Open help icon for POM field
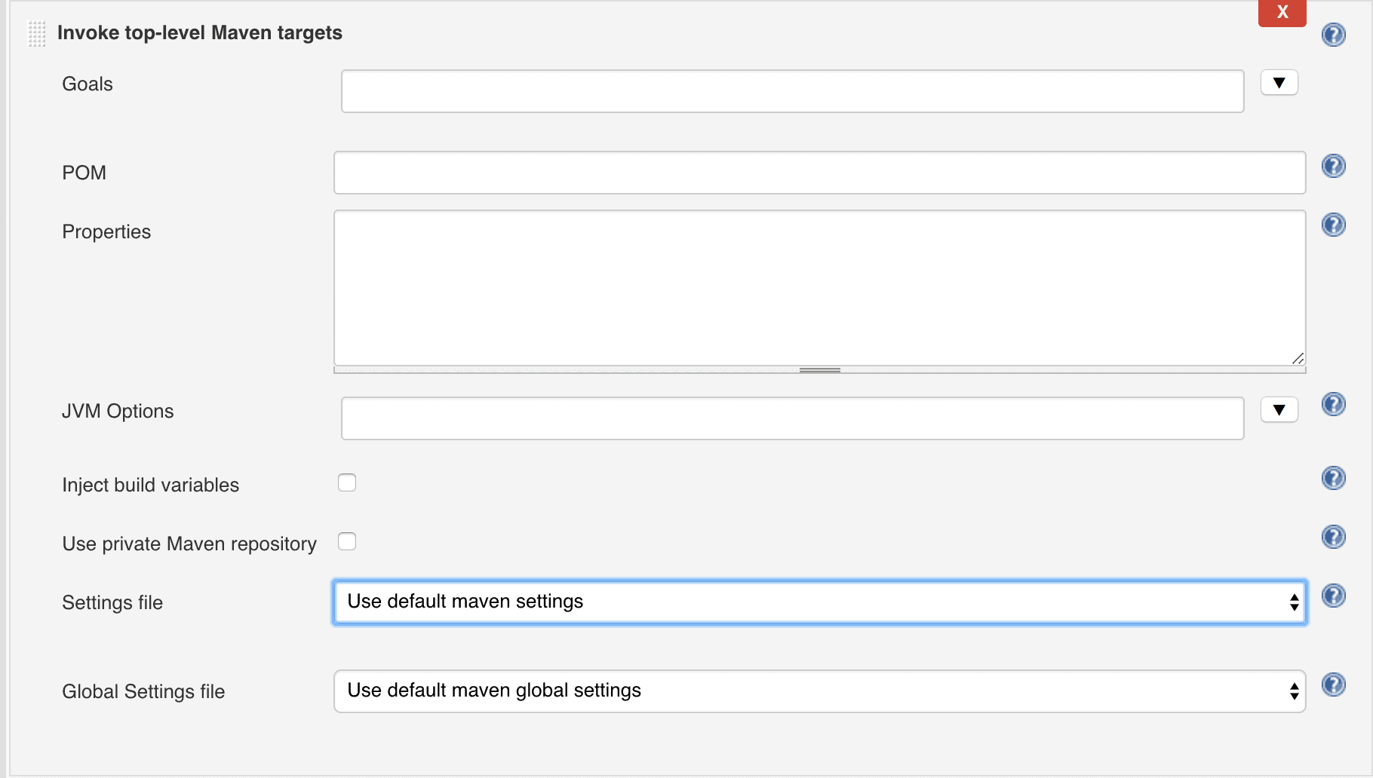This screenshot has height=778, width=1373. pyautogui.click(x=1333, y=165)
